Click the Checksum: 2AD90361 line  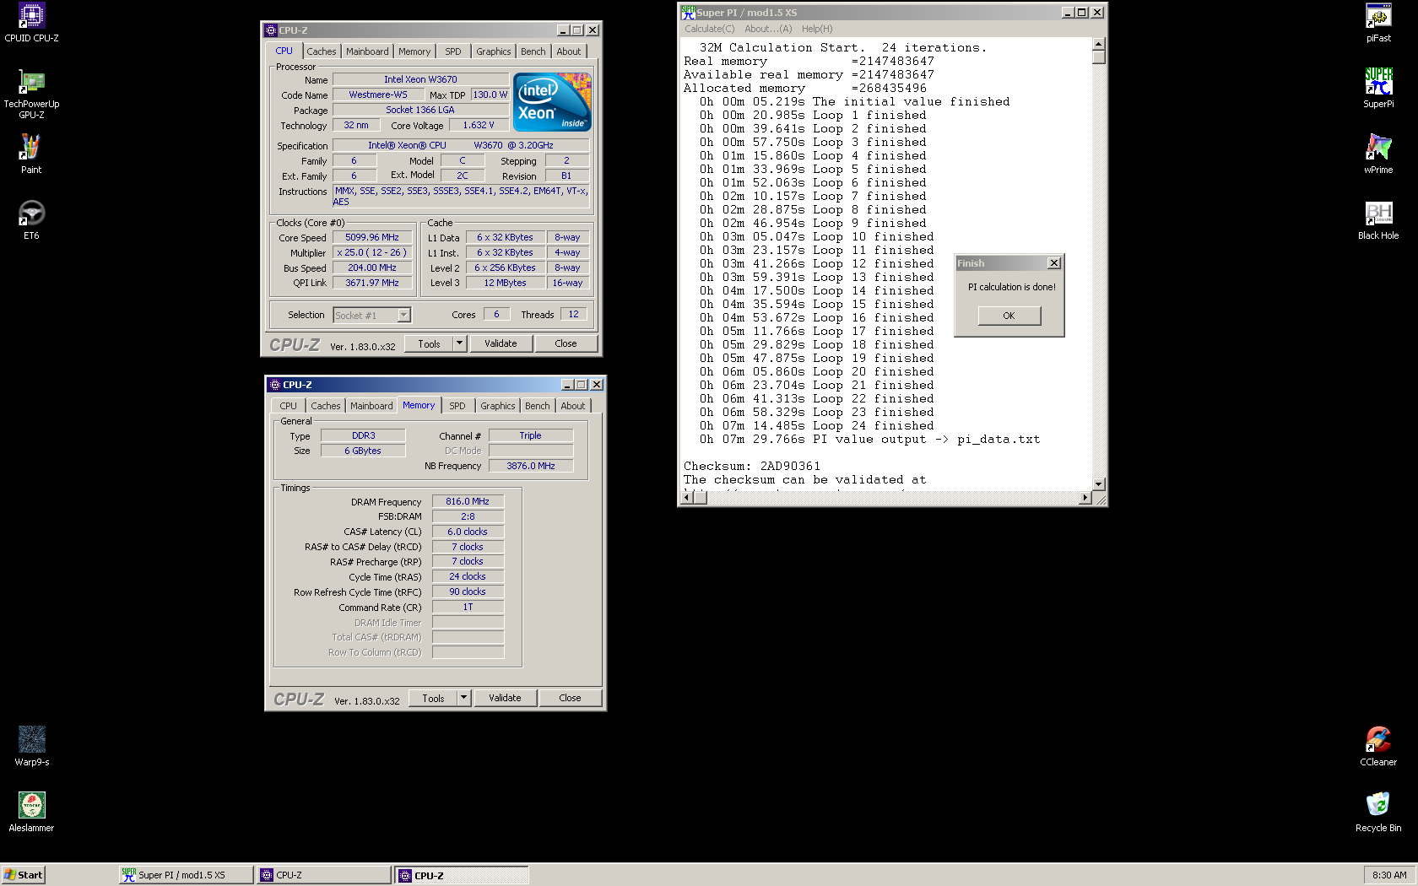tap(751, 466)
